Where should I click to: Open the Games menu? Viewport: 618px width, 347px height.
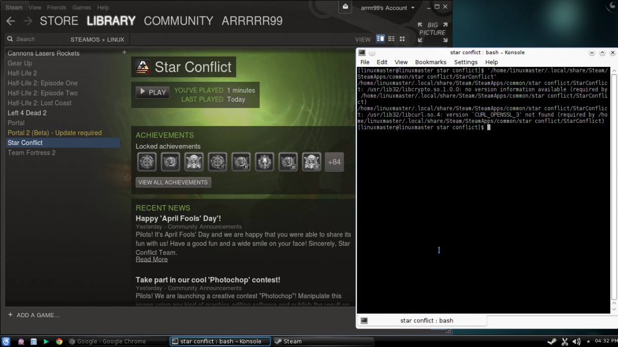81,8
